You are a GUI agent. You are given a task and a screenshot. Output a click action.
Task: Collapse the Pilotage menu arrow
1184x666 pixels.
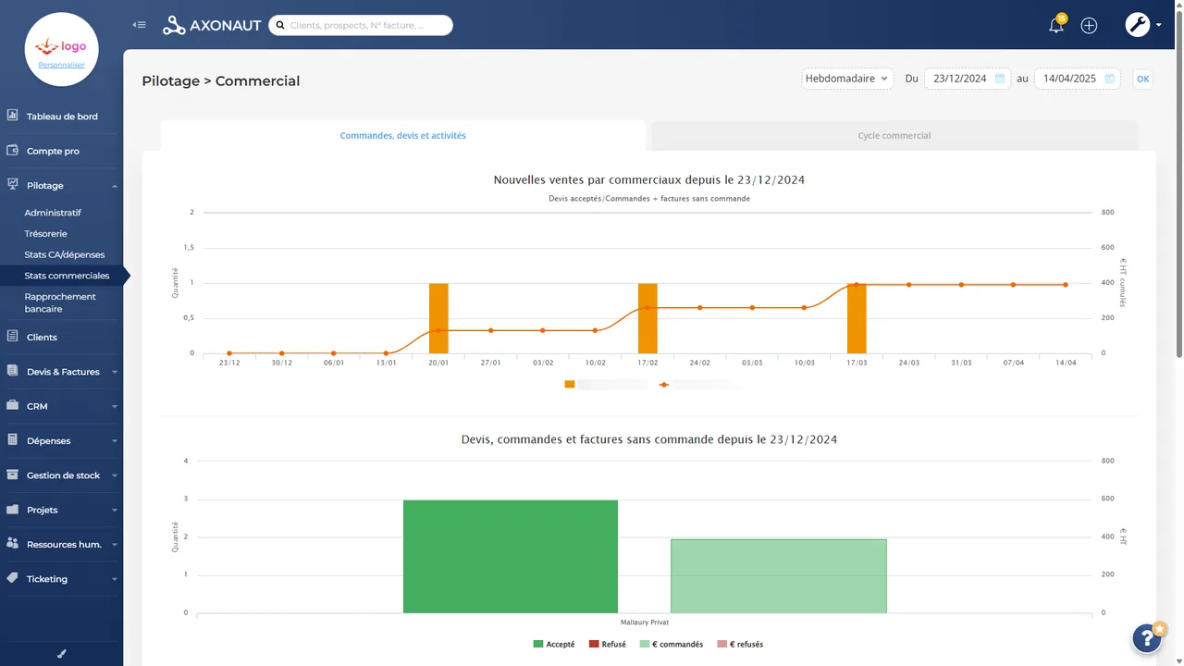[115, 186]
